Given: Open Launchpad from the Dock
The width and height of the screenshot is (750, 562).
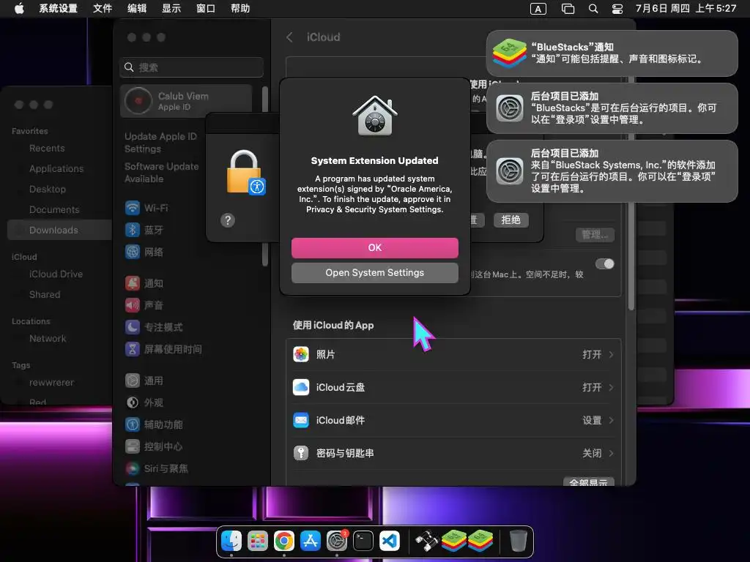Looking at the screenshot, I should pyautogui.click(x=258, y=541).
